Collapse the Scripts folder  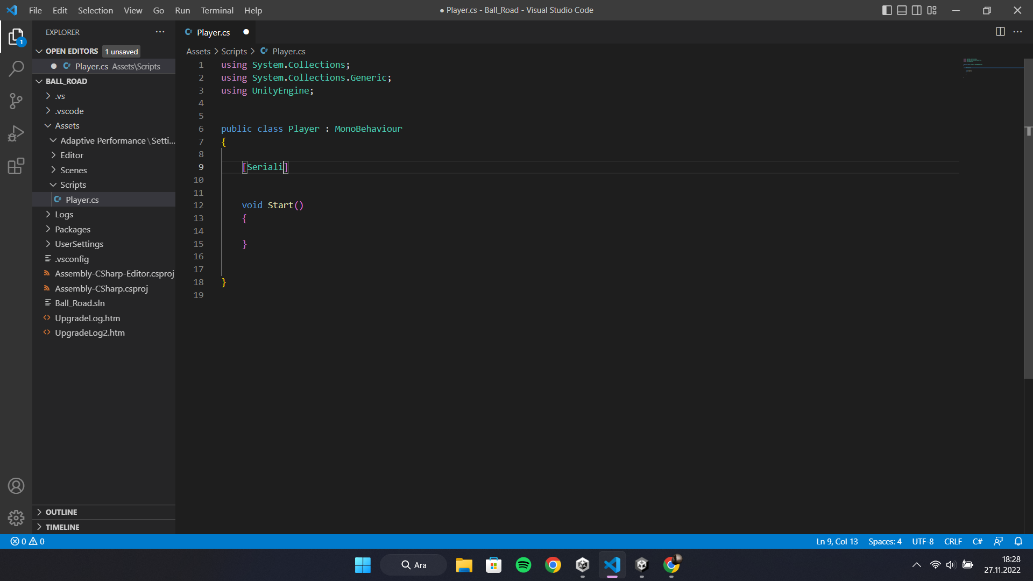[73, 185]
